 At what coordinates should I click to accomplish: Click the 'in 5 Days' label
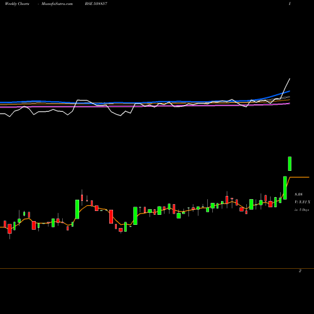pyautogui.click(x=301, y=210)
